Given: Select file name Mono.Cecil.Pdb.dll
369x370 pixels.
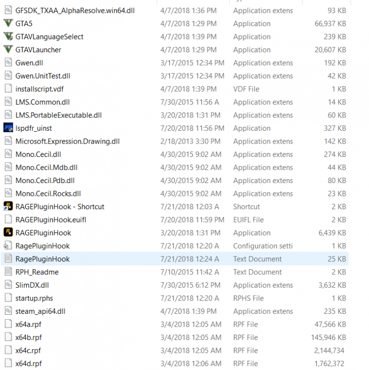Looking at the screenshot, I should 45,181.
